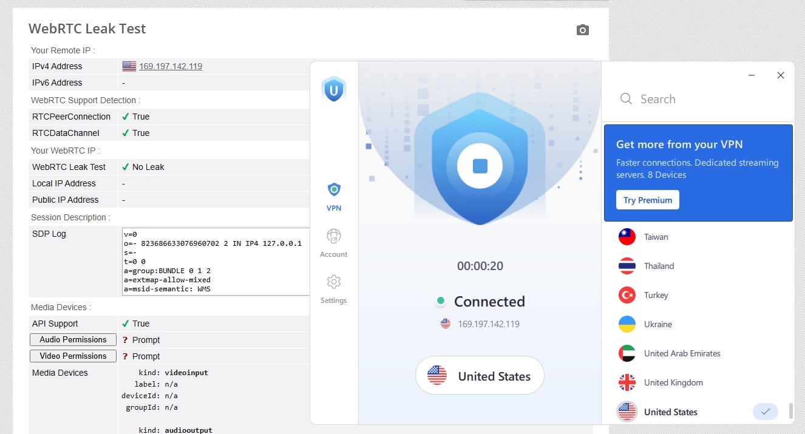This screenshot has height=434, width=805.
Task: Click the RTCDataChannel row label
Action: [x=66, y=133]
